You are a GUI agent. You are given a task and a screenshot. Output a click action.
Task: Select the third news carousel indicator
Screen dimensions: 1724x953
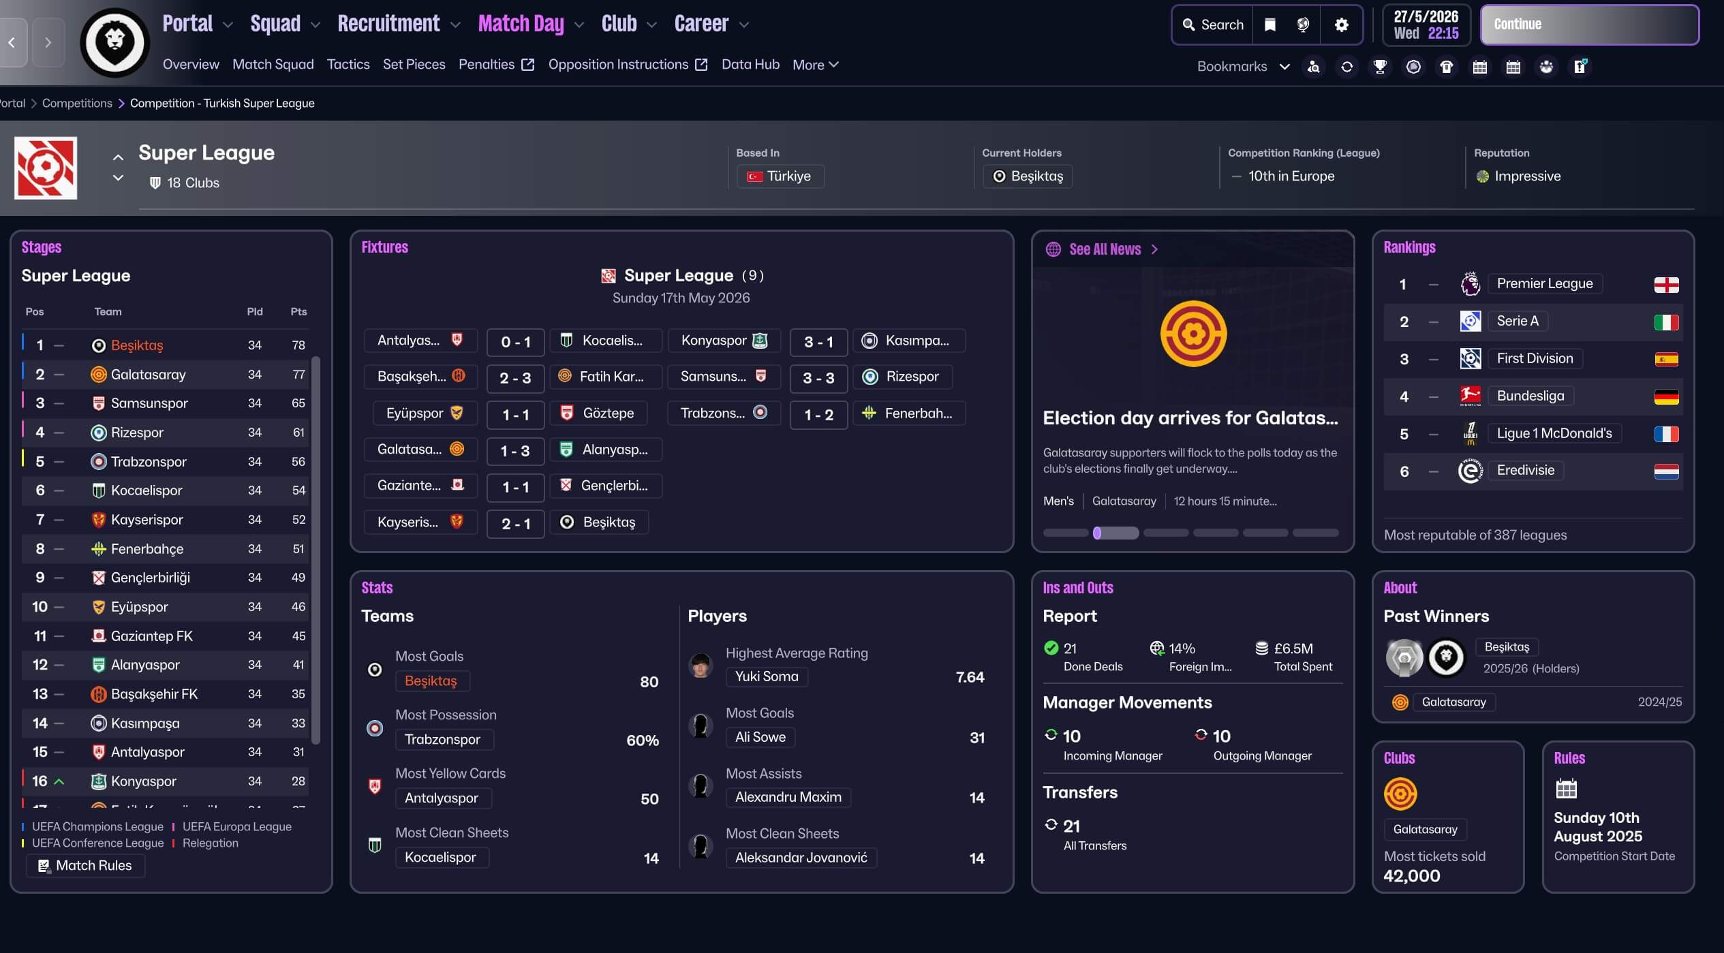click(1165, 533)
